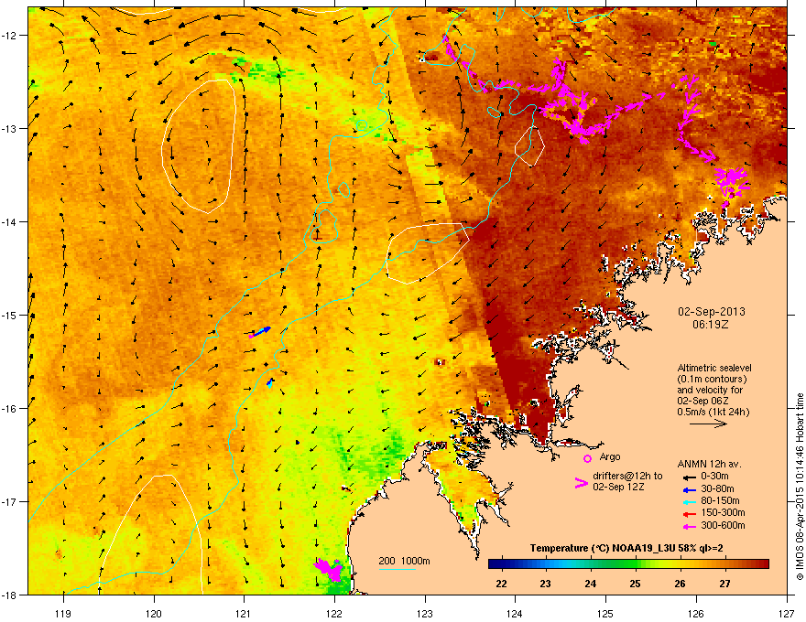Screen dimensions: 806x622
Task: Click the colorbar tick label '25'
Action: click(x=636, y=584)
